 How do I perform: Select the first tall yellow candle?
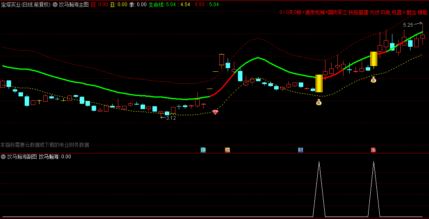[319, 83]
